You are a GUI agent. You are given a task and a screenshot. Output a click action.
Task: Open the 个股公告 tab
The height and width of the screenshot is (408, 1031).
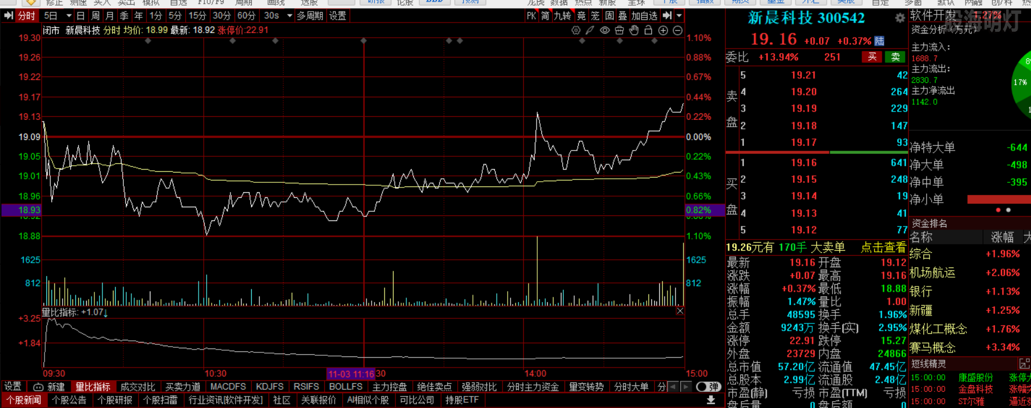tap(69, 400)
